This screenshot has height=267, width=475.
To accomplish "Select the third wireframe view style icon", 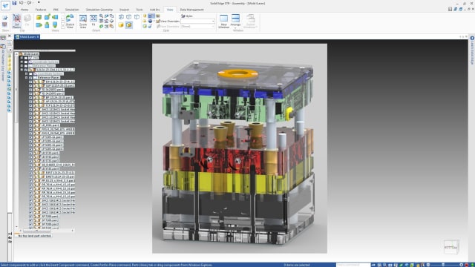I will [x=137, y=17].
